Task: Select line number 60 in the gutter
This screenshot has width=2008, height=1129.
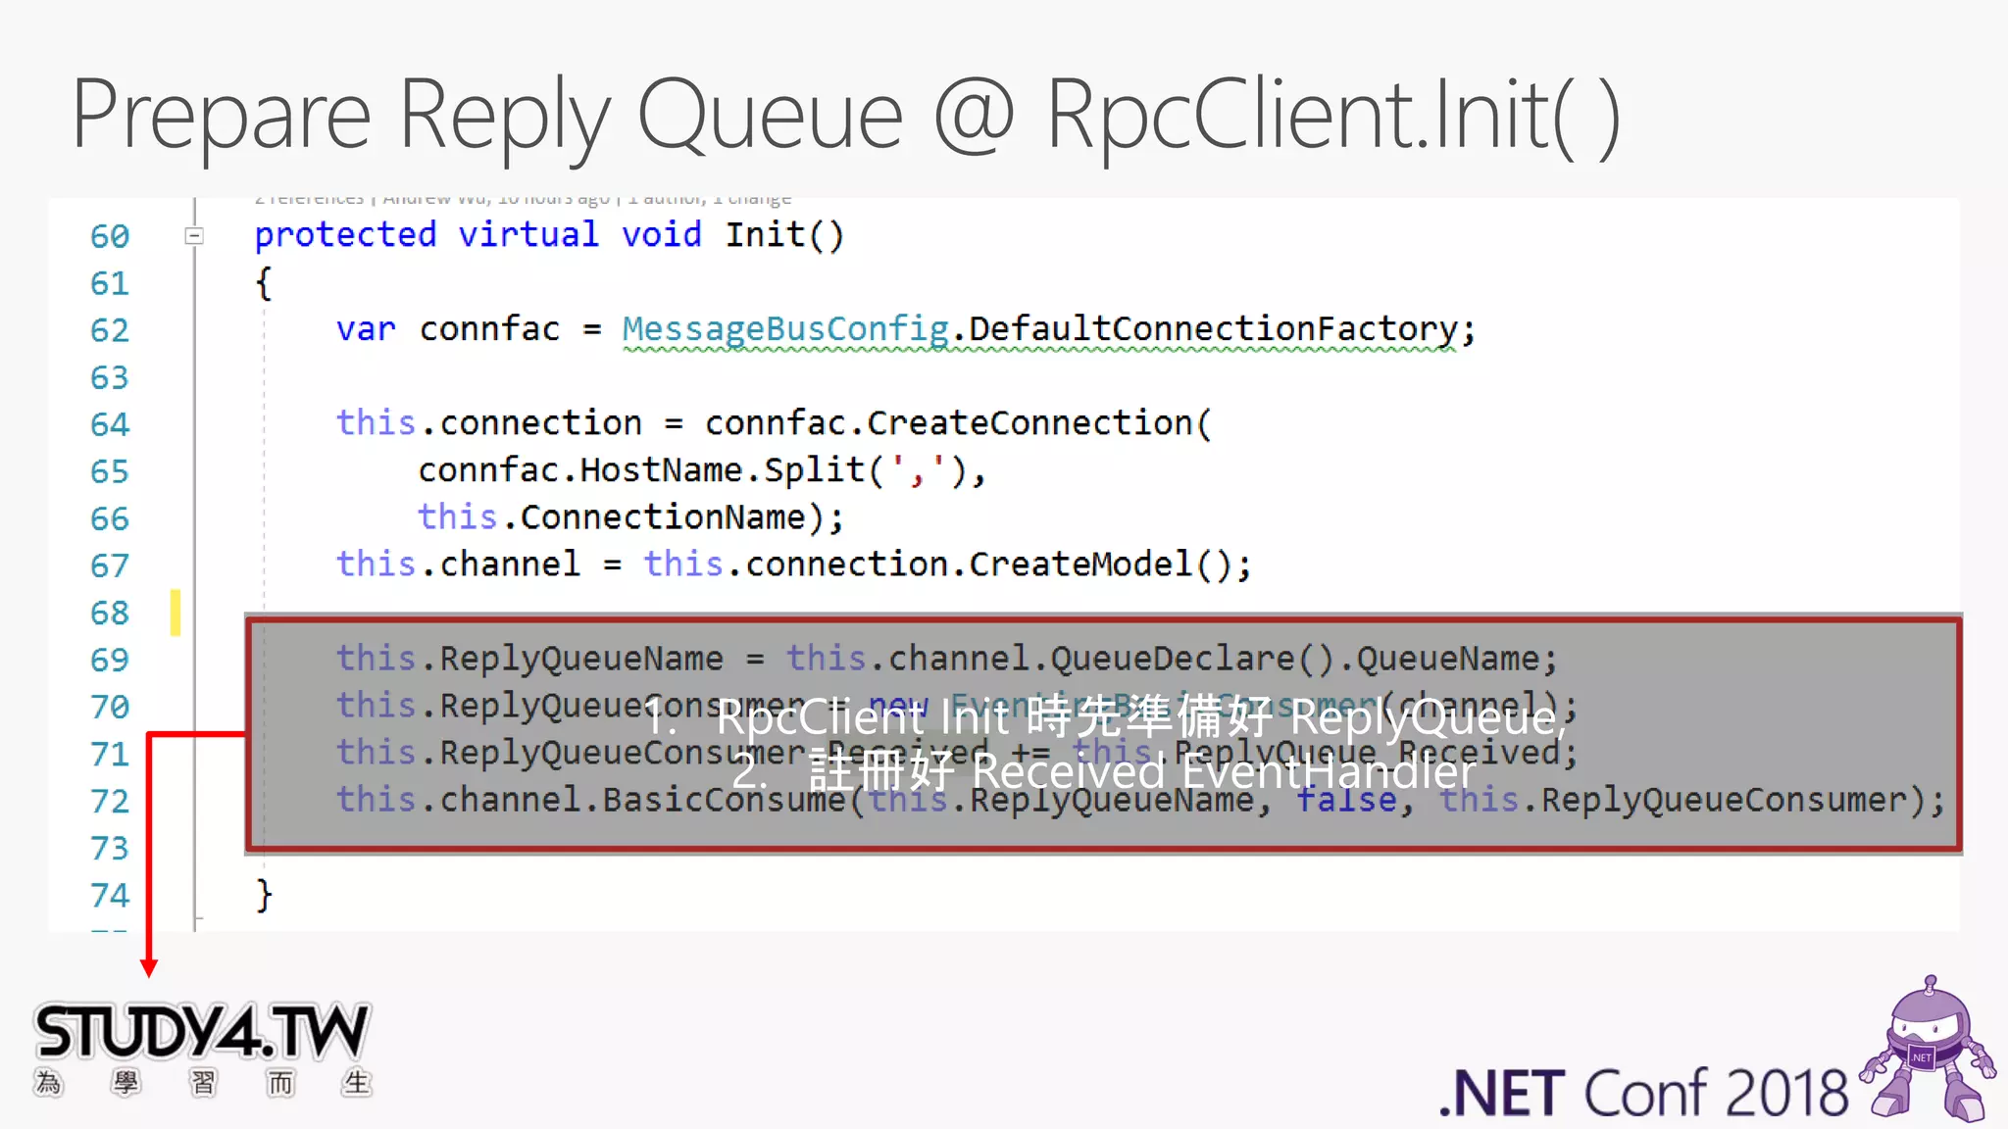Action: tap(110, 236)
